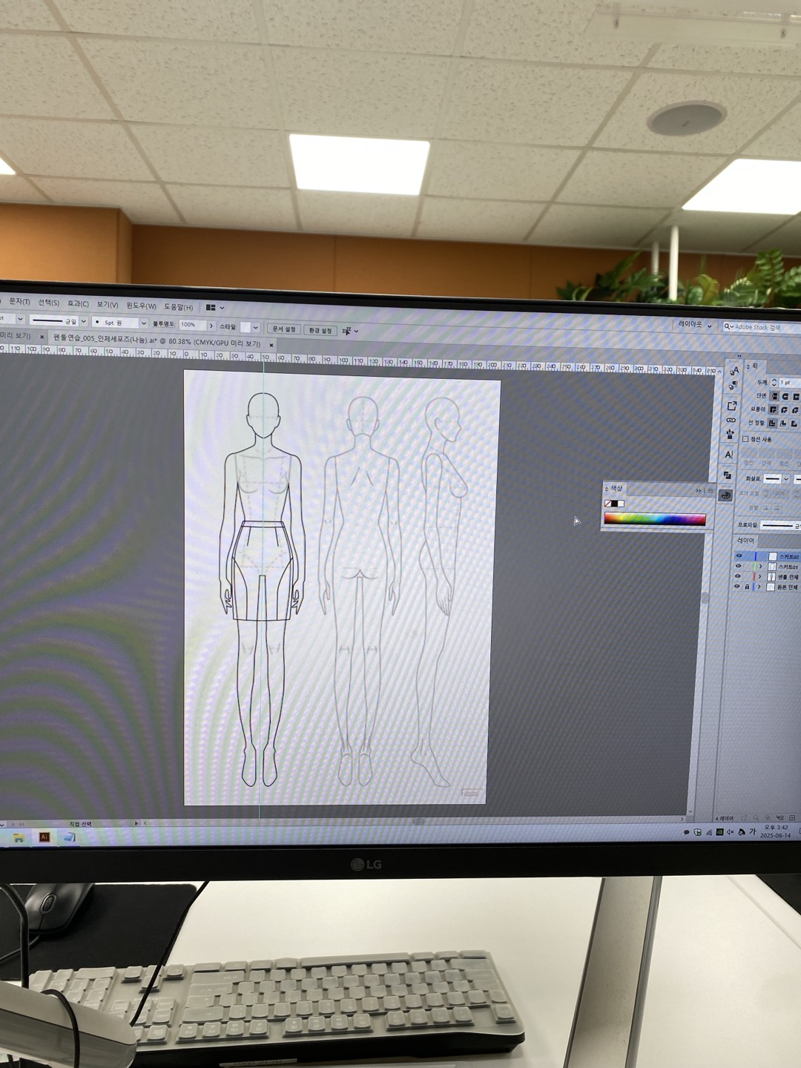Open the 5pt 원 brush dropdown
The height and width of the screenshot is (1068, 801).
143,323
